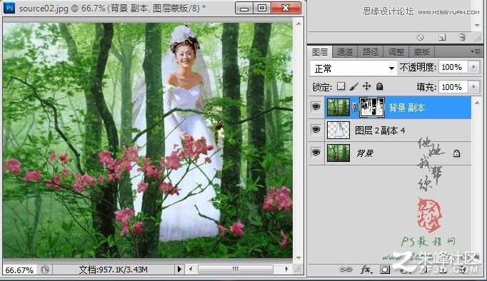The height and width of the screenshot is (281, 487).
Task: Toggle lock all padlock icon
Action: tap(379, 86)
